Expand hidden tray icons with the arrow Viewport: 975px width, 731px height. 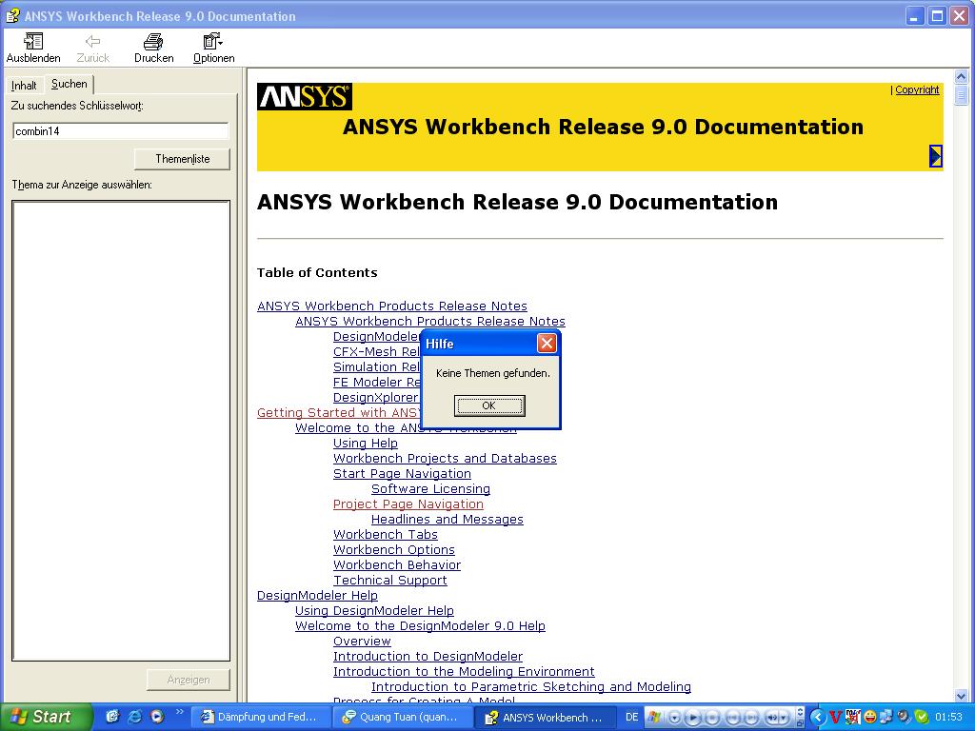tap(818, 718)
